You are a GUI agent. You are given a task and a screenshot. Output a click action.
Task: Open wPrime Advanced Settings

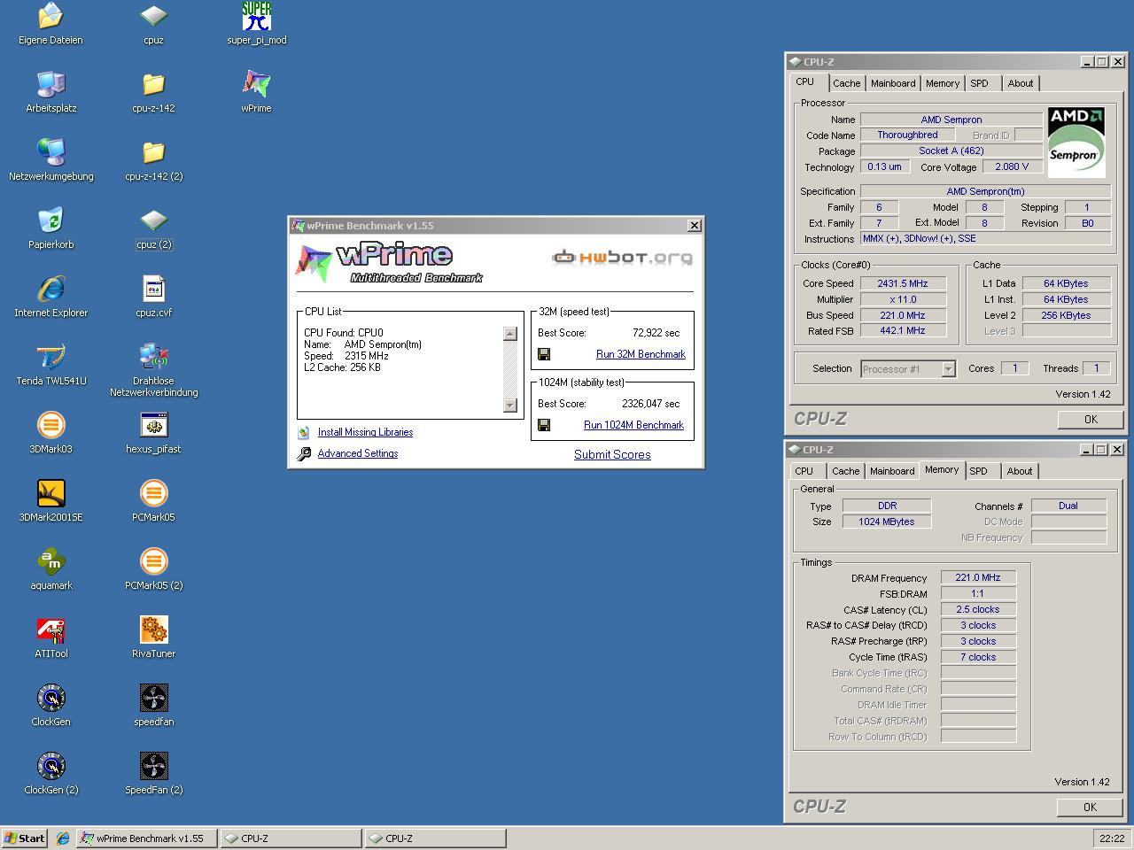(358, 453)
